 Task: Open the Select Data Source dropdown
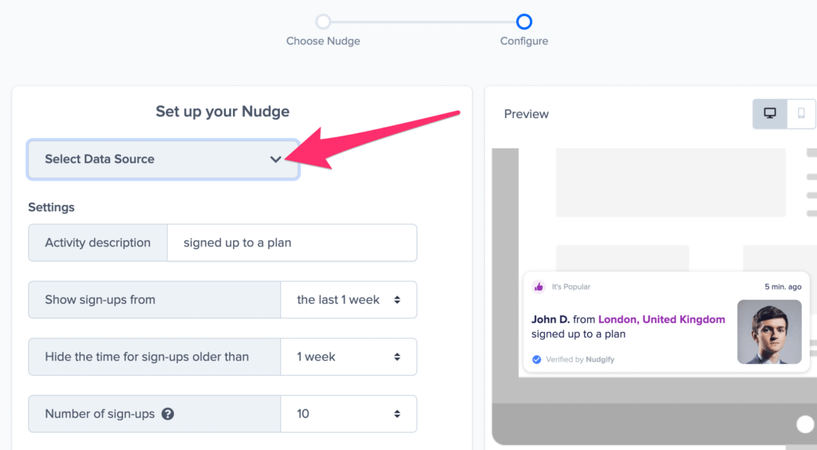click(163, 160)
